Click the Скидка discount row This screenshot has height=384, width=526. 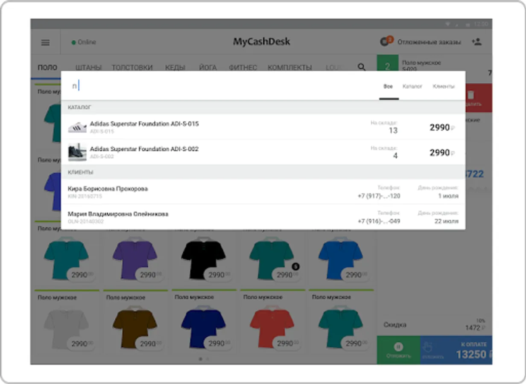coord(435,325)
